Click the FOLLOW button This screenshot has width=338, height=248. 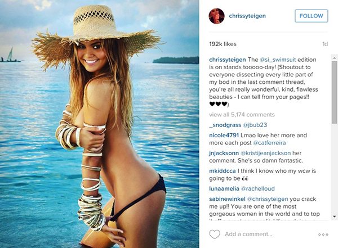[312, 16]
